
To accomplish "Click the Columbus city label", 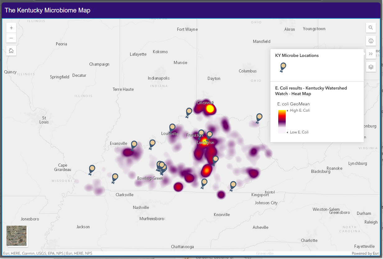I will click(247, 71).
